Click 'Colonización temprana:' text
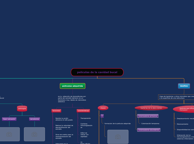Viewport: 194px width, 144px height. coord(150,124)
